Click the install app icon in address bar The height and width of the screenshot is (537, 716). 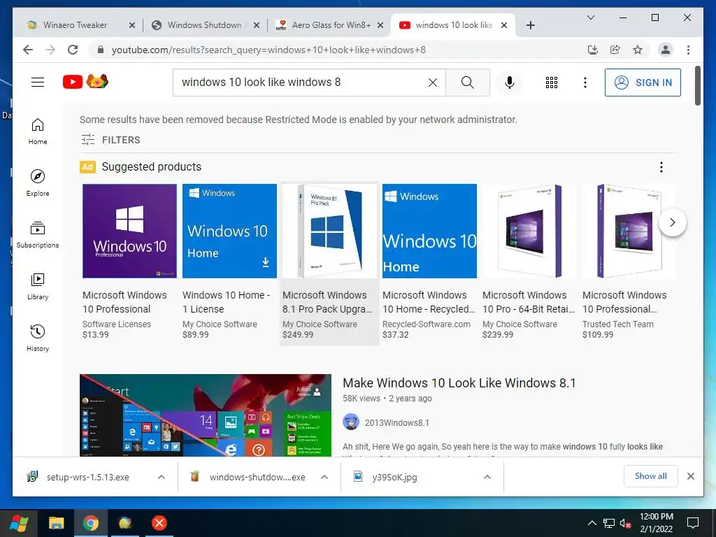(593, 50)
